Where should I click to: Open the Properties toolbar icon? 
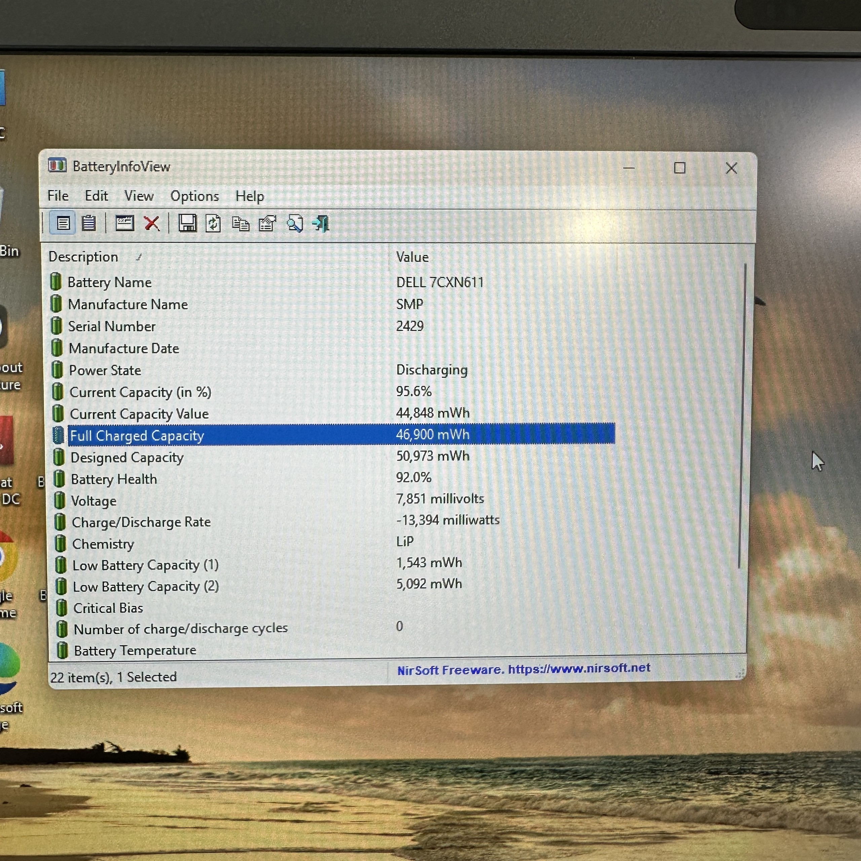[267, 224]
